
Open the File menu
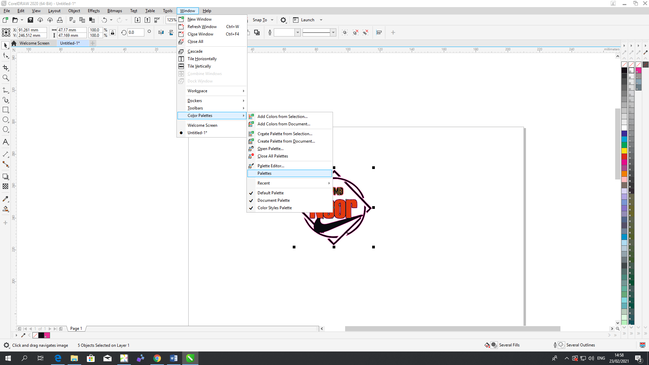point(7,11)
